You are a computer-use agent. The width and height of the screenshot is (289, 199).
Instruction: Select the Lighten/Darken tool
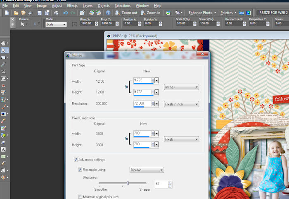(x=3, y=114)
